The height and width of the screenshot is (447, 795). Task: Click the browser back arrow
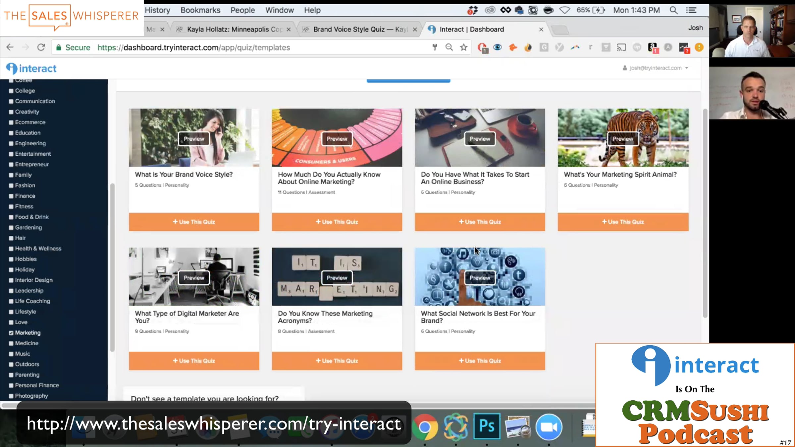[x=10, y=47]
